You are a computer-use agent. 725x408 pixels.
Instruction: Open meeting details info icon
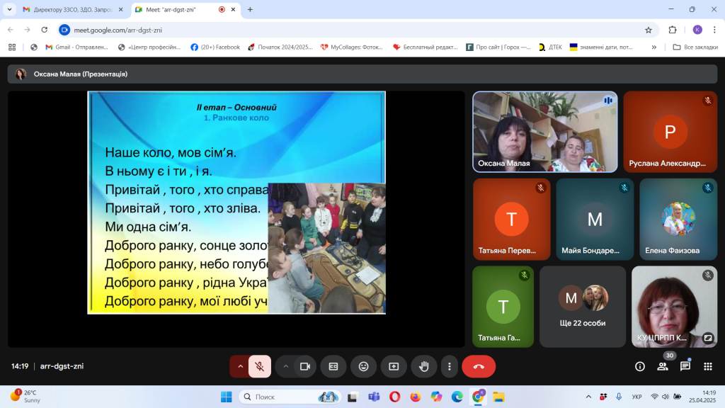tap(640, 366)
